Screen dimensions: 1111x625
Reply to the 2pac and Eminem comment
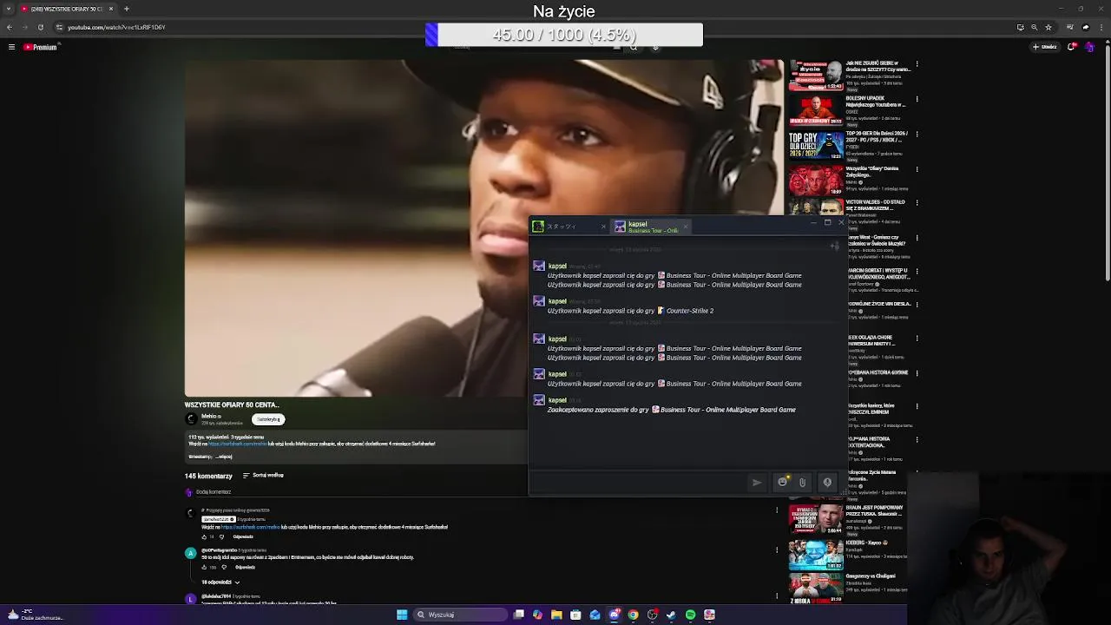245,567
